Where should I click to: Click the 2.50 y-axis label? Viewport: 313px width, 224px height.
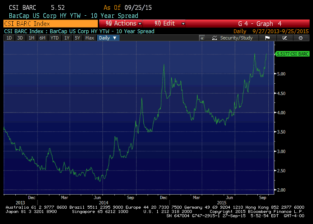click(281, 171)
